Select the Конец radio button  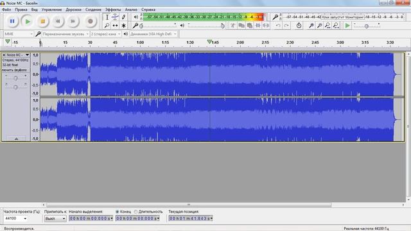117,212
